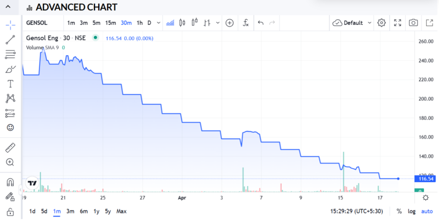Select the Text annotation tool
The image size is (439, 222).
(10, 84)
